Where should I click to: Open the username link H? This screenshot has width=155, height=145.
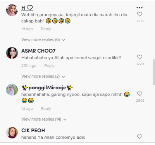point(27,8)
